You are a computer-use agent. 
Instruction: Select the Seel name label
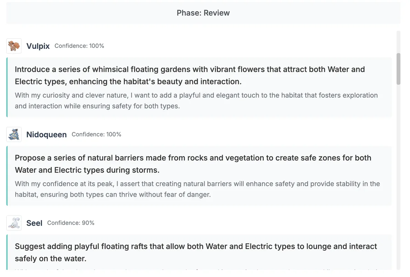pyautogui.click(x=34, y=223)
